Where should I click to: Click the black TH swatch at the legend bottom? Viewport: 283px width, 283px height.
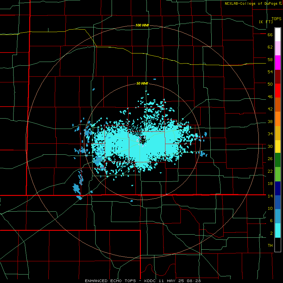pyautogui.click(x=278, y=245)
